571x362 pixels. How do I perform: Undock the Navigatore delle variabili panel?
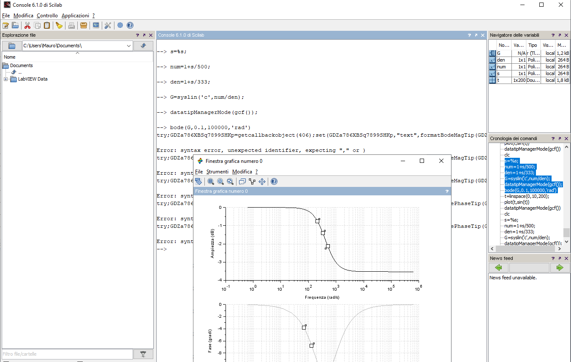point(560,35)
